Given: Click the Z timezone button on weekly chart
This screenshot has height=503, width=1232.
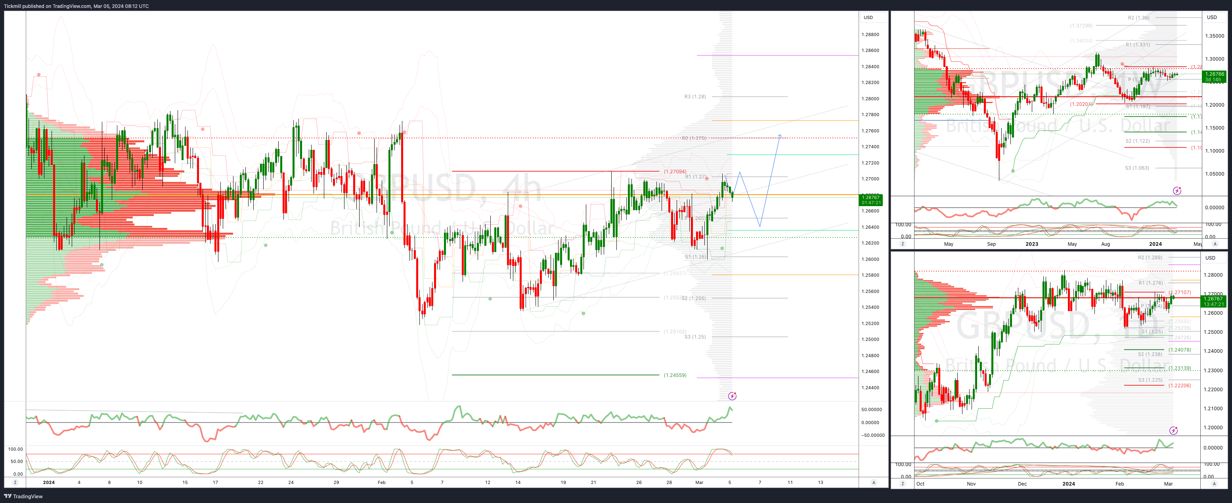Looking at the screenshot, I should point(903,244).
